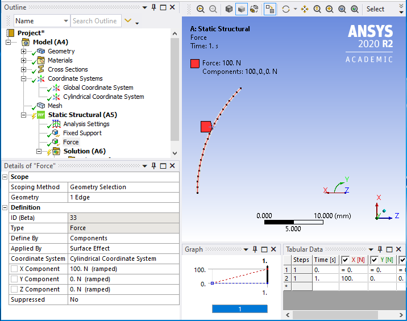407x321 pixels.
Task: Pin the Outline panel
Action: [x=154, y=7]
